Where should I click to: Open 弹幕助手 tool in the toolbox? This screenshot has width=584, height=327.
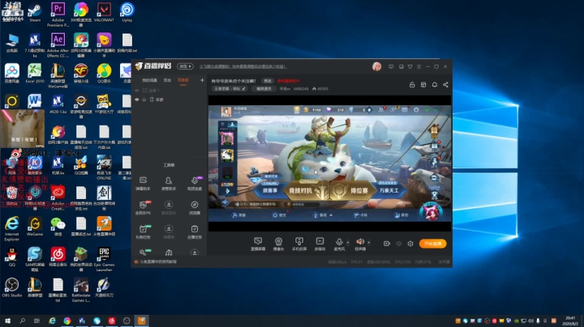(143, 184)
